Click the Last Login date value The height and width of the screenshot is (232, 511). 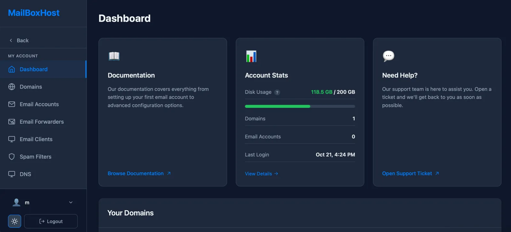pyautogui.click(x=335, y=154)
